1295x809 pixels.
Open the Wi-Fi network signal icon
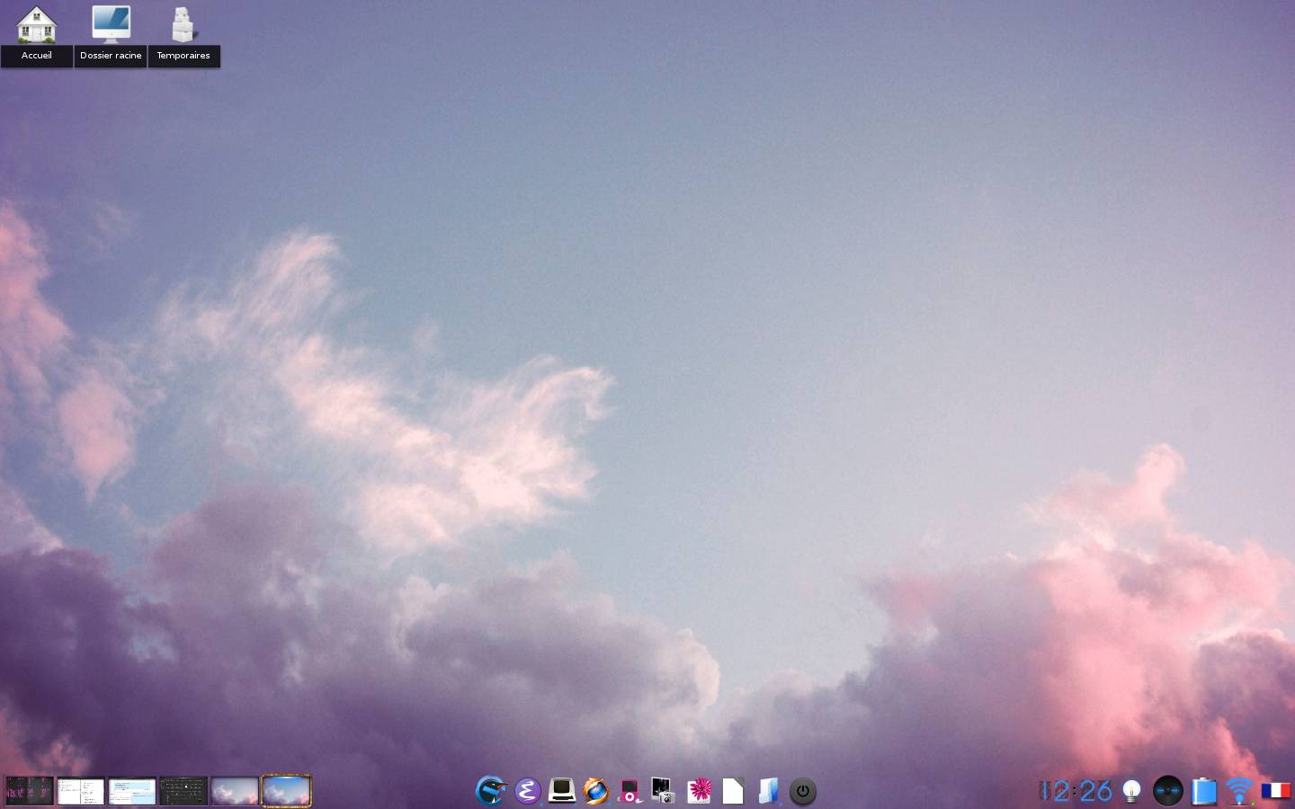click(x=1240, y=791)
